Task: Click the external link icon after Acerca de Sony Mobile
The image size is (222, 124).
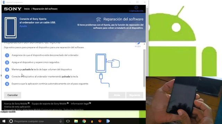Action: (x=28, y=103)
